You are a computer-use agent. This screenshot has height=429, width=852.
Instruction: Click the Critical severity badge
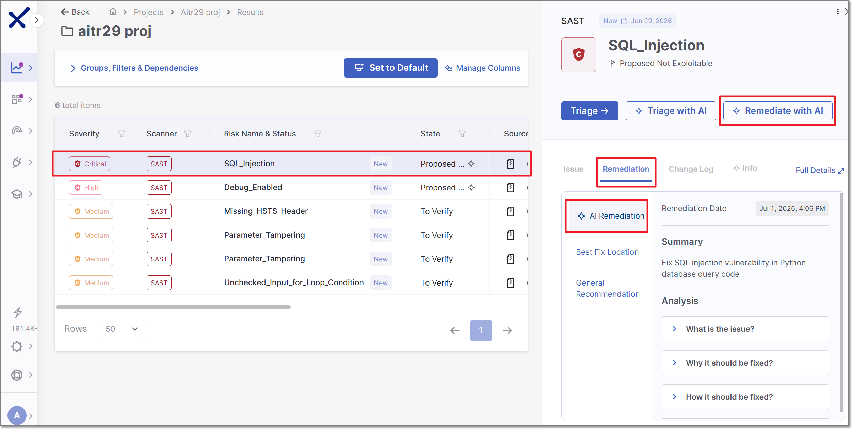coord(90,164)
